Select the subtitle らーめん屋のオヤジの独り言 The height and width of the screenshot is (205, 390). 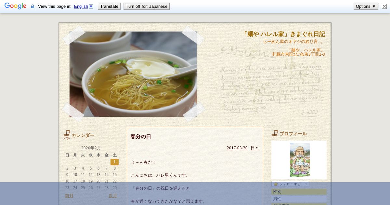click(293, 42)
